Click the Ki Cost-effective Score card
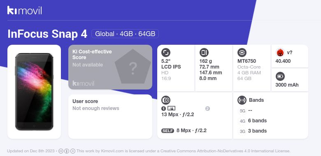Screen dimensions: 321x156 click(110, 67)
